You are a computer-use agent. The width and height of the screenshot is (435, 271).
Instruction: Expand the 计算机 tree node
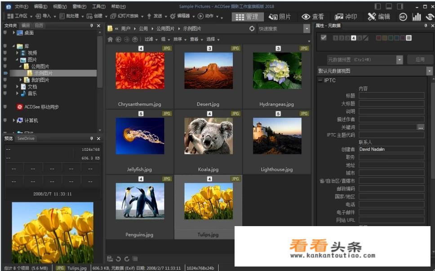pyautogui.click(x=13, y=120)
